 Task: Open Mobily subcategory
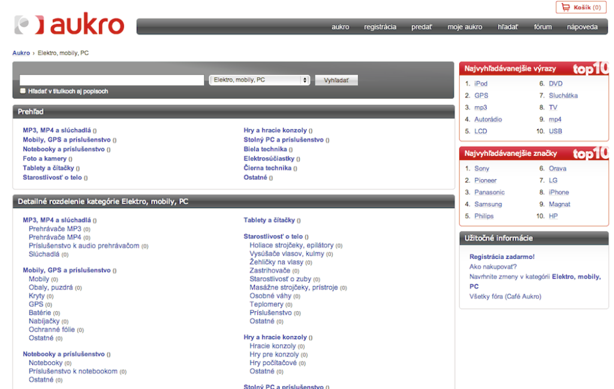[39, 279]
